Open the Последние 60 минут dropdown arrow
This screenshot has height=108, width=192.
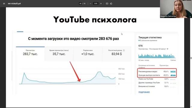click(167, 49)
